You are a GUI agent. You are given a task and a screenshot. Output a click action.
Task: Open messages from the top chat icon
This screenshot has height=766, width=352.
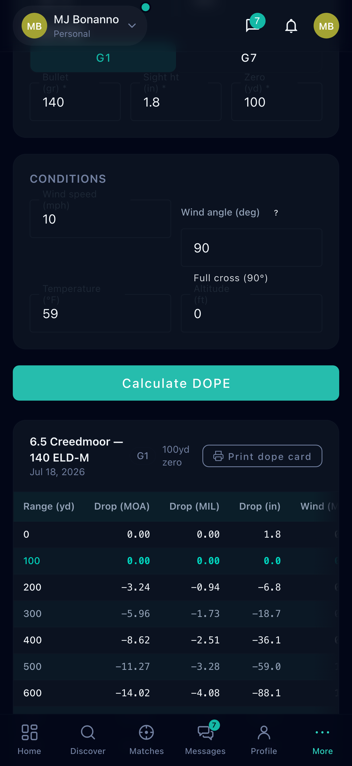(253, 26)
